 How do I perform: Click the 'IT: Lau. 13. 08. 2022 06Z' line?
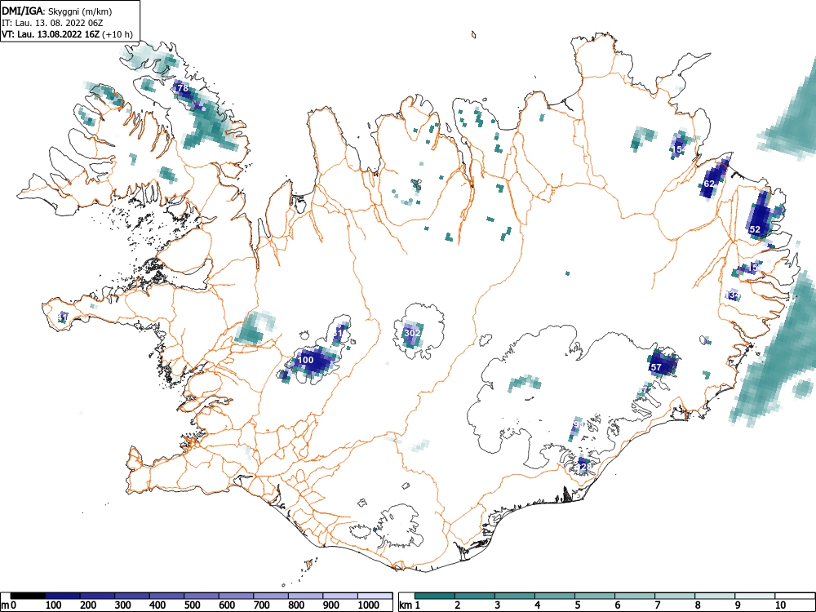[51, 24]
